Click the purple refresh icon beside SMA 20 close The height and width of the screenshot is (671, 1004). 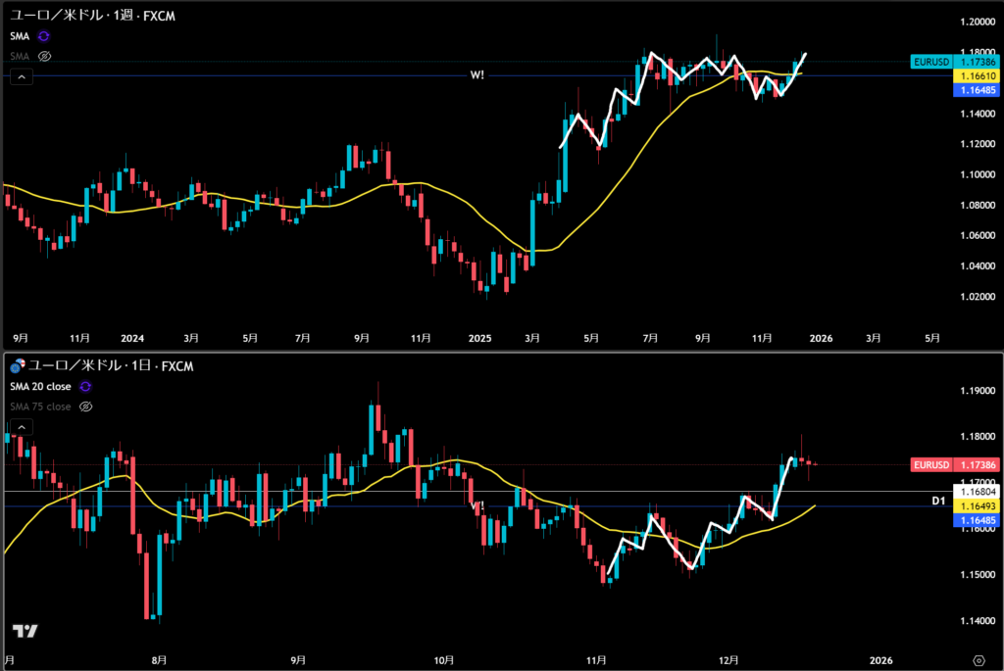[85, 387]
